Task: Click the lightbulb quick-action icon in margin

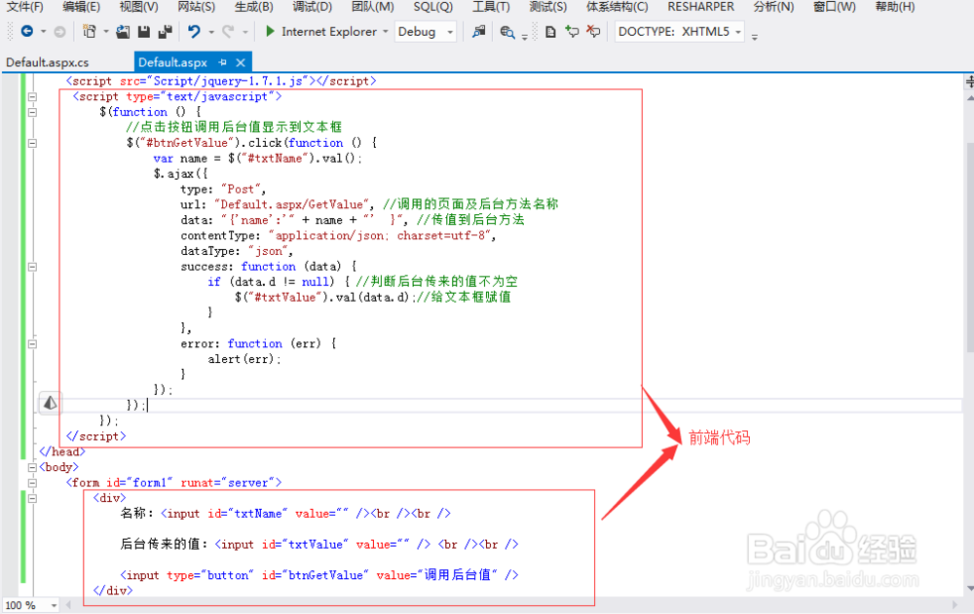Action: (x=51, y=404)
